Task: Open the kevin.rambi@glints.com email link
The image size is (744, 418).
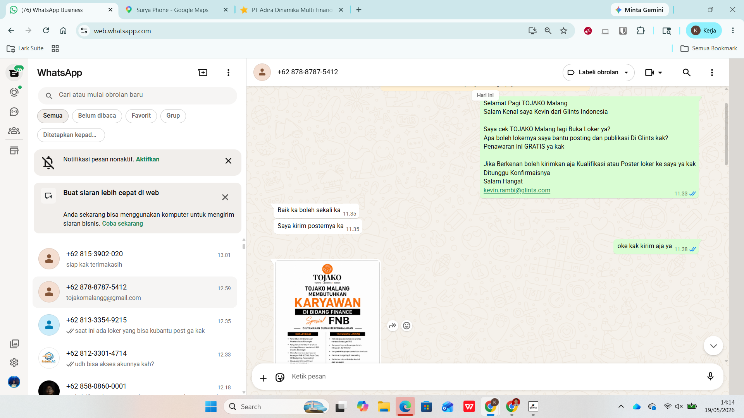Action: [517, 190]
